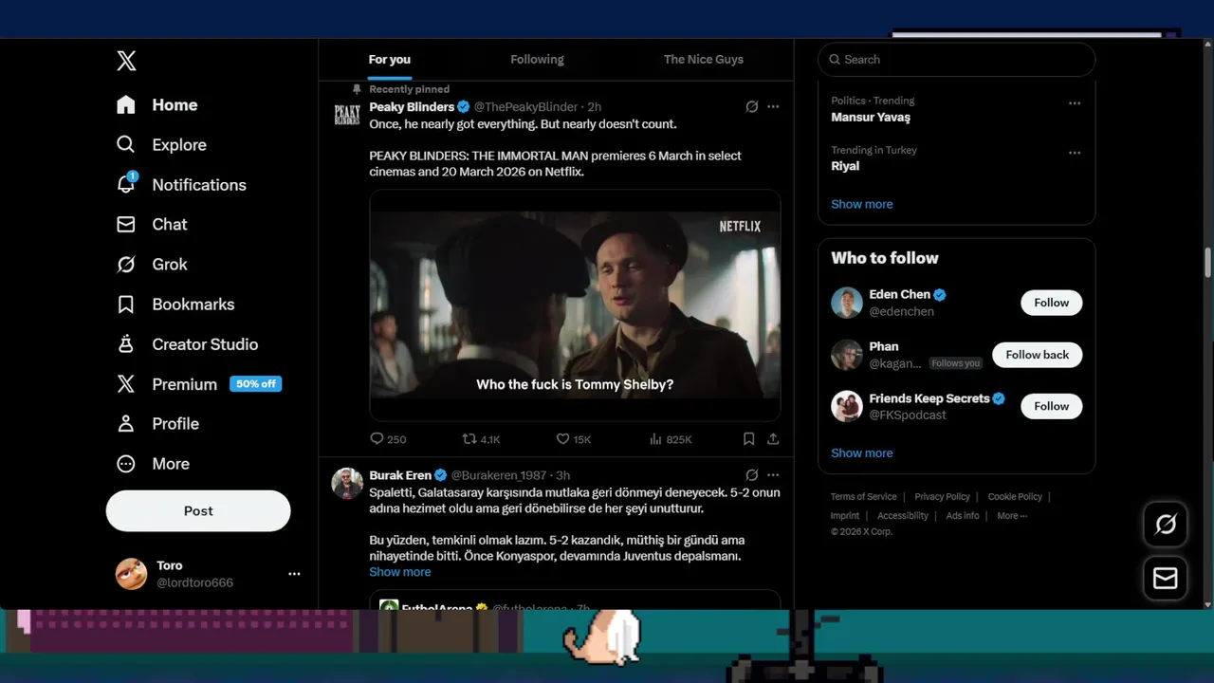Open options for Mansur Yavaş trend
The image size is (1214, 683).
pyautogui.click(x=1075, y=103)
